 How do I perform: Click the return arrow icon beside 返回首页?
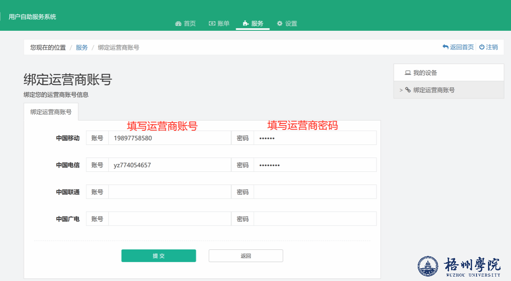445,47
